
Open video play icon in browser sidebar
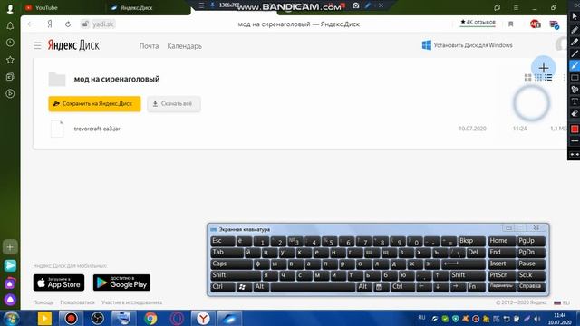click(10, 93)
